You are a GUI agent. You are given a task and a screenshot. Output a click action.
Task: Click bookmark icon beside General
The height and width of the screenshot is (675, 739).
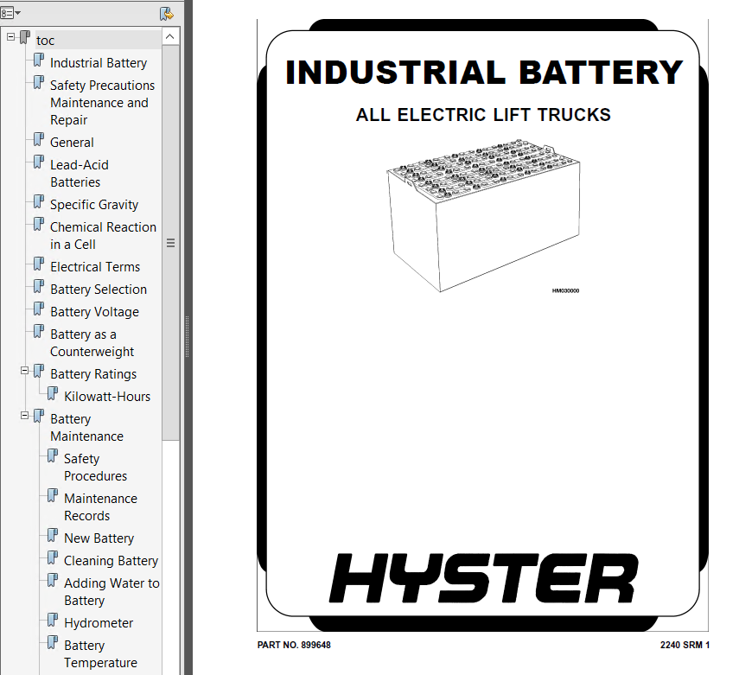(x=39, y=140)
